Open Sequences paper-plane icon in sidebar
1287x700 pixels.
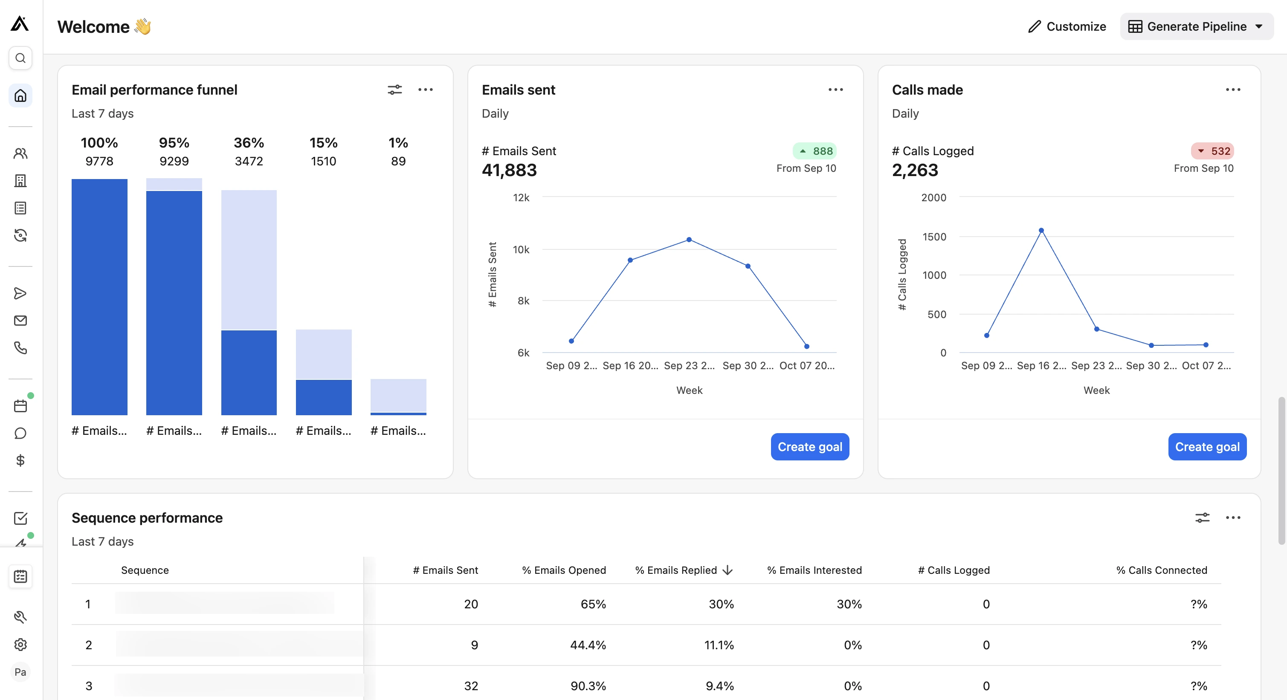[20, 293]
